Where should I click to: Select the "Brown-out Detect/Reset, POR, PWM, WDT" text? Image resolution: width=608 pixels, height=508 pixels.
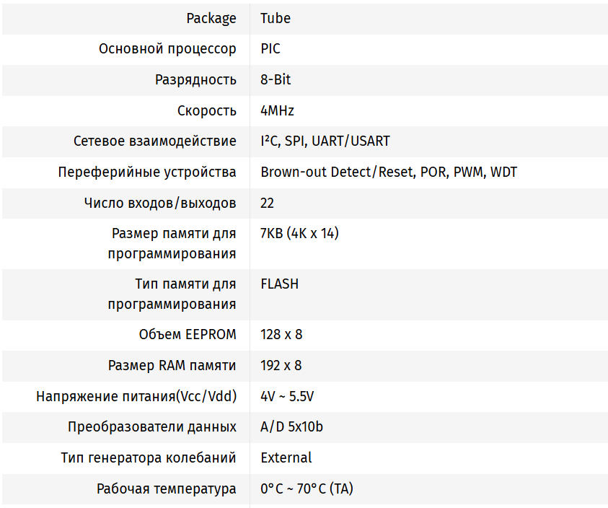(389, 172)
